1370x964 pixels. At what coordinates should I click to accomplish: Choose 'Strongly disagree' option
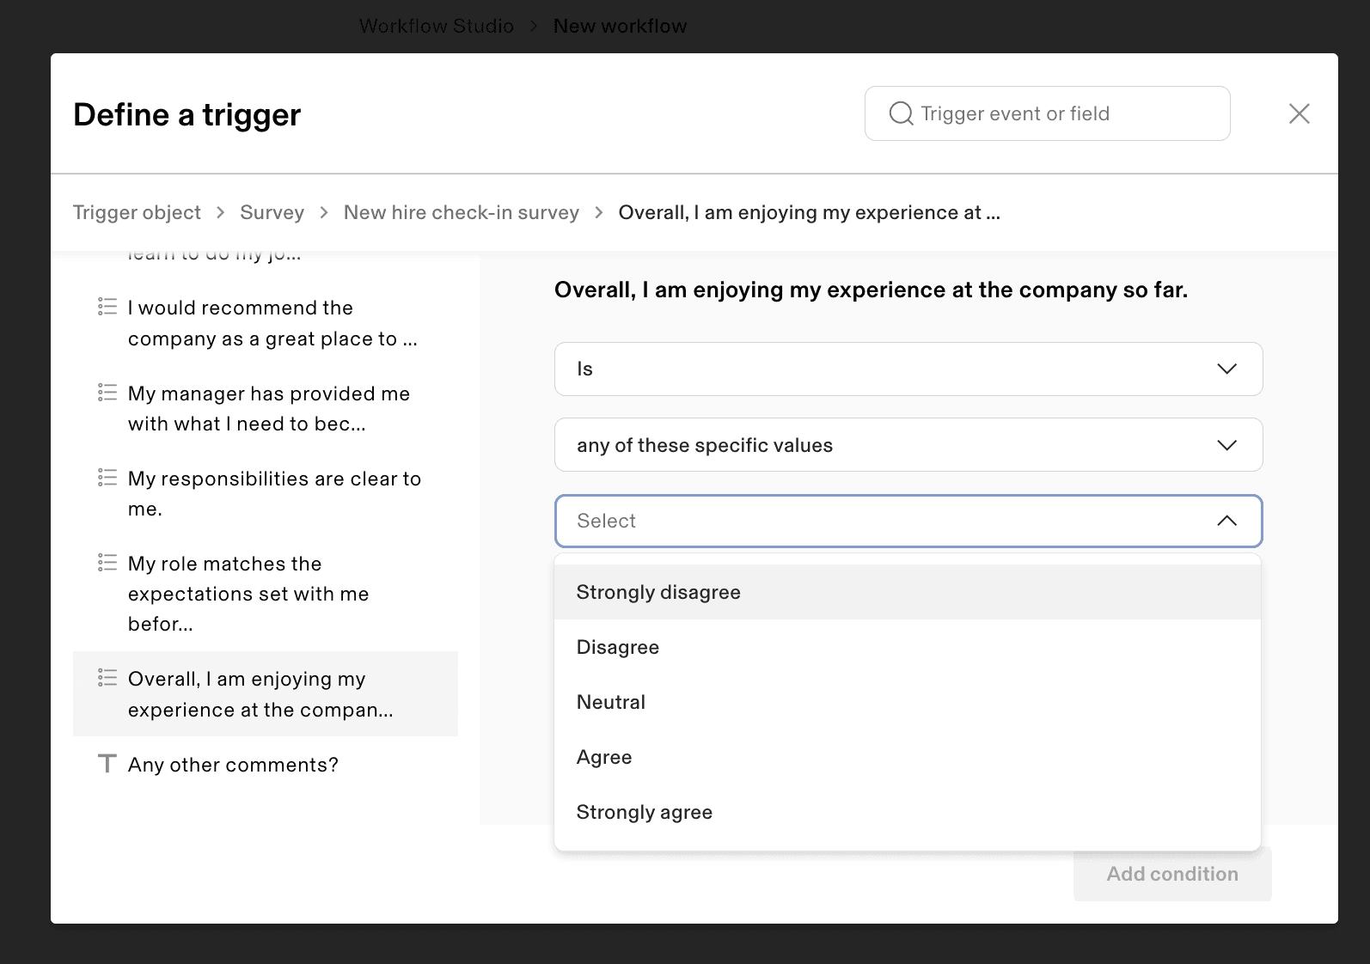[908, 592]
